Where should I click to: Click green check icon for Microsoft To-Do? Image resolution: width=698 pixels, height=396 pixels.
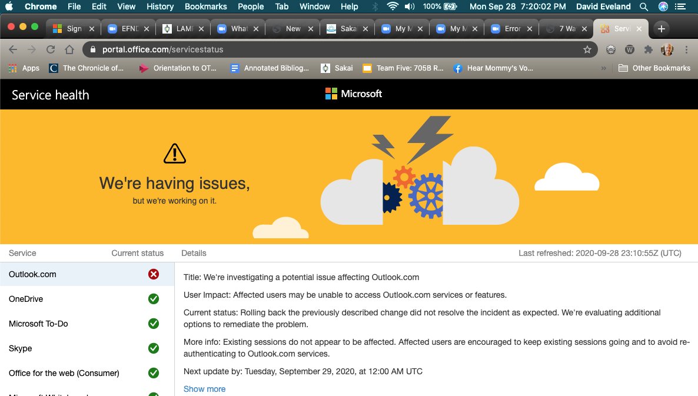154,324
